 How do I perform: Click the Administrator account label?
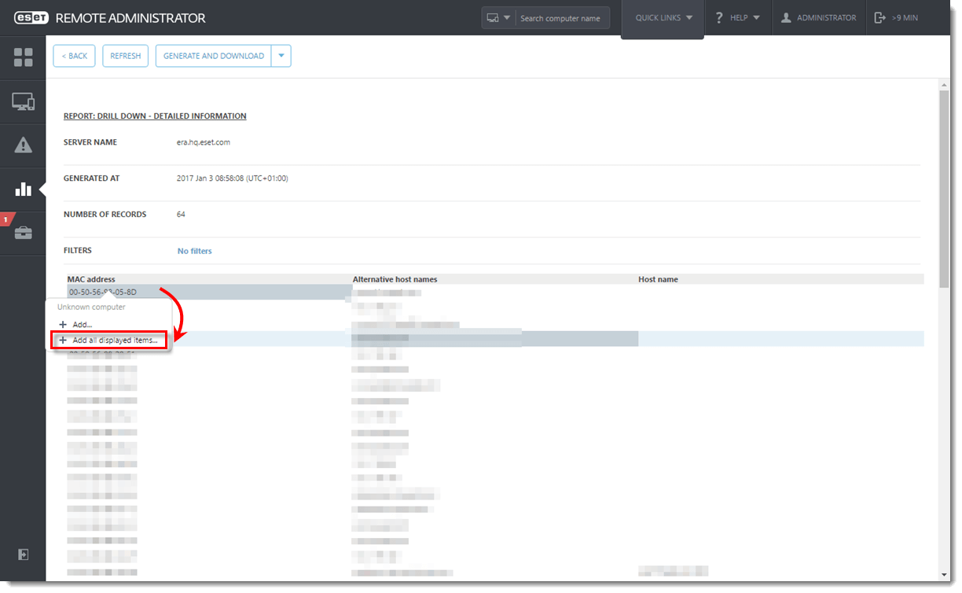(826, 18)
